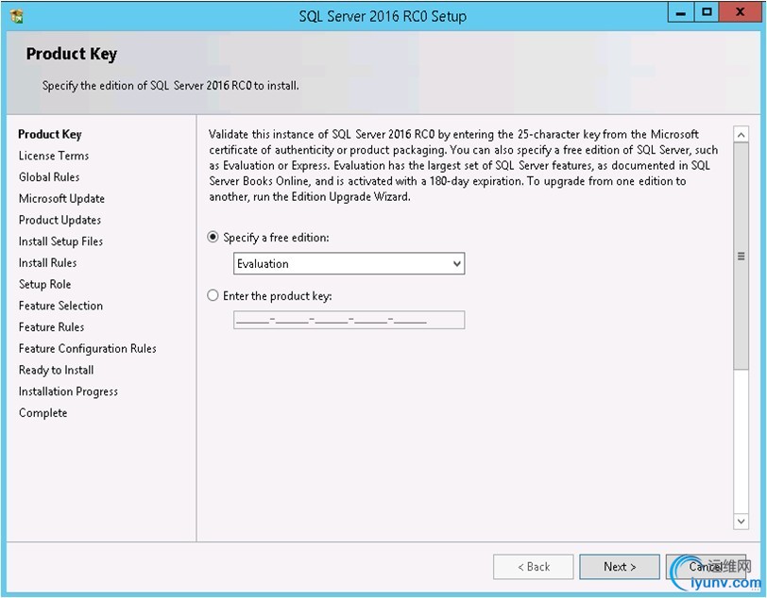The height and width of the screenshot is (598, 767).
Task: Select the Product Key step in the sidebar
Action: (50, 134)
